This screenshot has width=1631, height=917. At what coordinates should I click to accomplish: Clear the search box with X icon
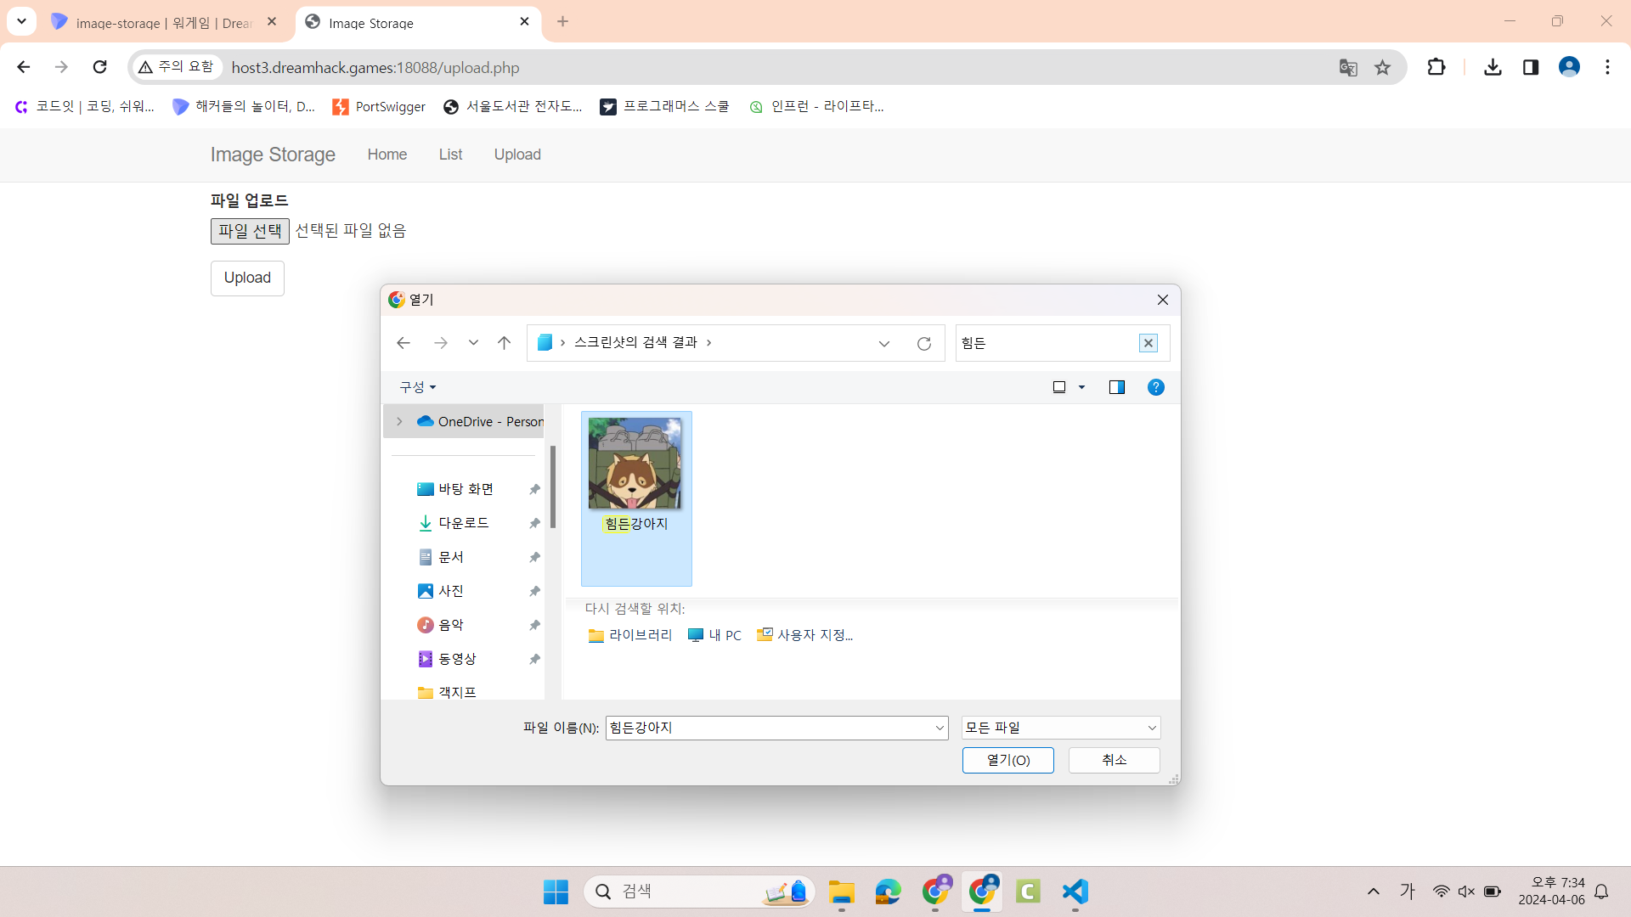1148,343
